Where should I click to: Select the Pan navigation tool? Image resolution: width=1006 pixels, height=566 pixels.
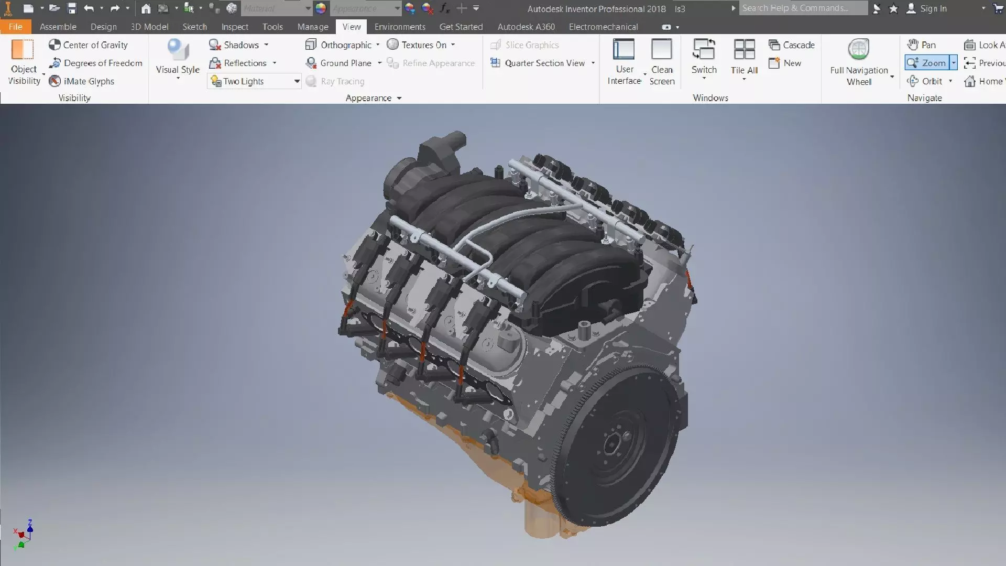pyautogui.click(x=922, y=45)
